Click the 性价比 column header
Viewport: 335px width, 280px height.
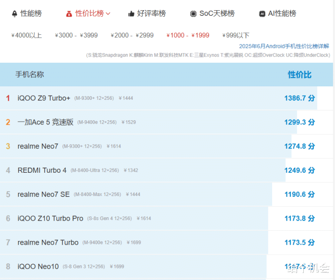pyautogui.click(x=300, y=75)
